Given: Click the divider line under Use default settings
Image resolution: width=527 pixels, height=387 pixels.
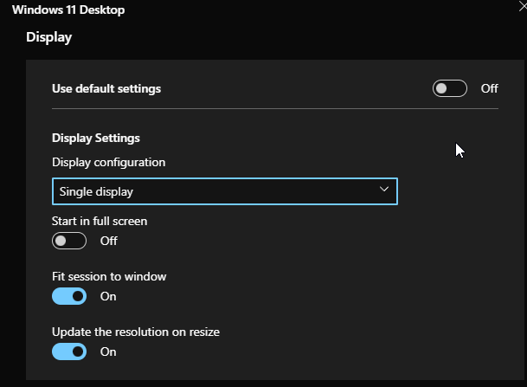Looking at the screenshot, I should [x=275, y=109].
